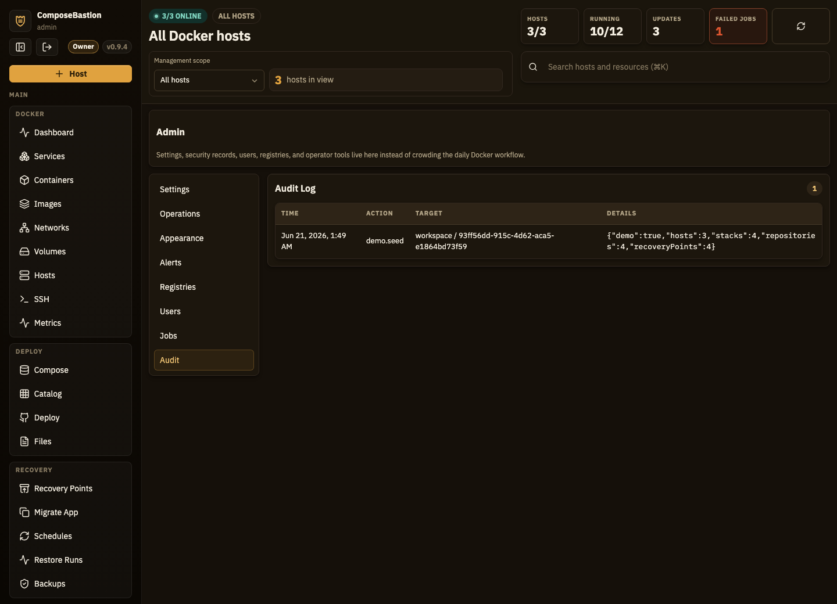Click the Recovery Points archive icon
This screenshot has height=604, width=837.
pos(24,488)
